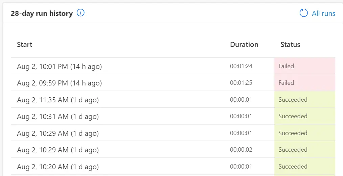The height and width of the screenshot is (176, 343).
Task: Click the refresh icon next to All runs
Action: click(303, 13)
